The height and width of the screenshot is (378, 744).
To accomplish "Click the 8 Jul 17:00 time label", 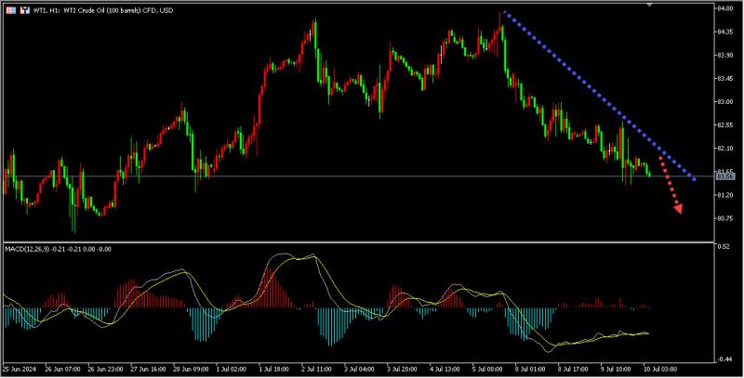I will point(574,369).
